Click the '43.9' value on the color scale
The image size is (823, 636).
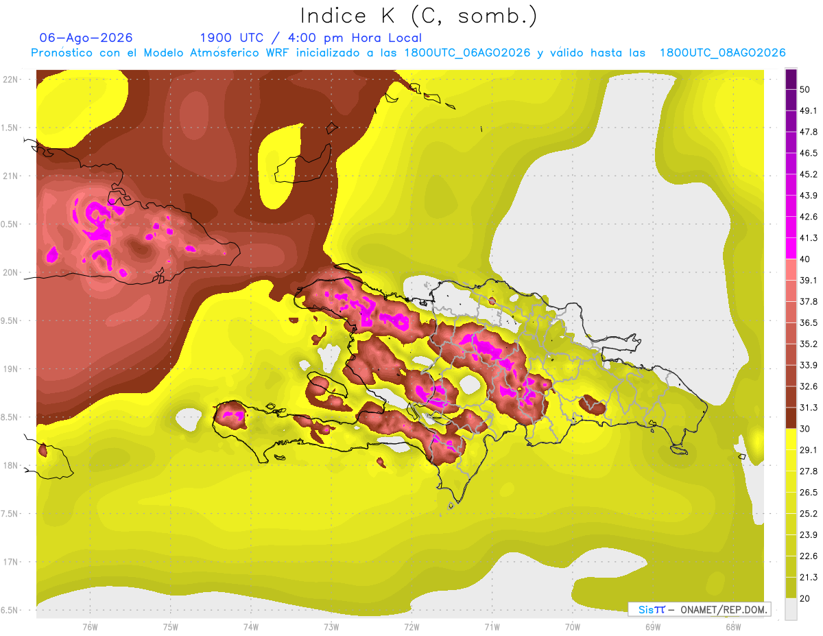coord(809,196)
